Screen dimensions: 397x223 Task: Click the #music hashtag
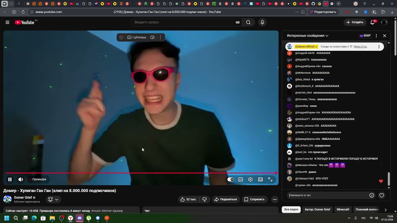pos(96,211)
